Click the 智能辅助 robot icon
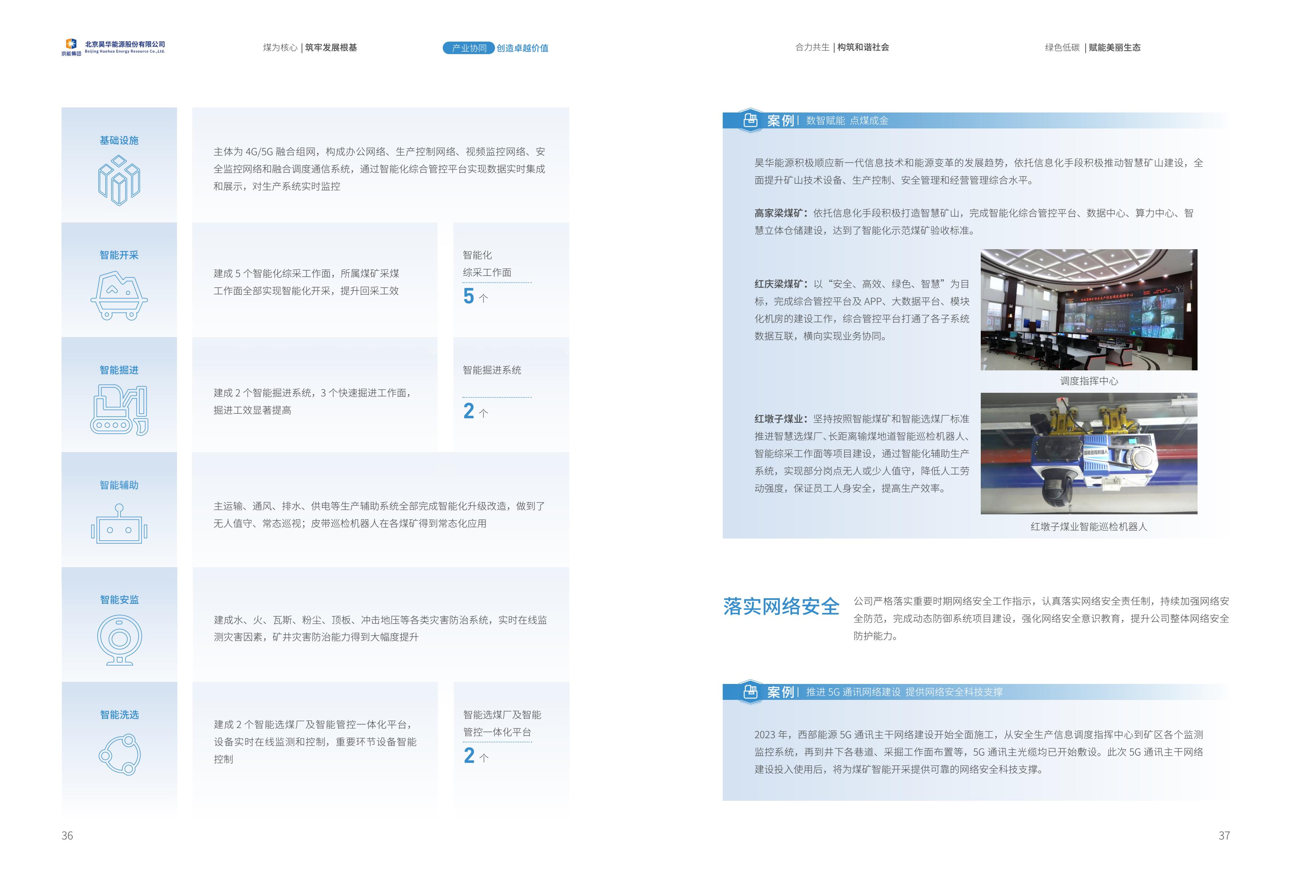 (x=119, y=524)
